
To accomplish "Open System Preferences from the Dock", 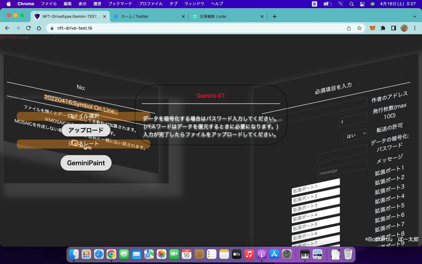I will coord(287,254).
